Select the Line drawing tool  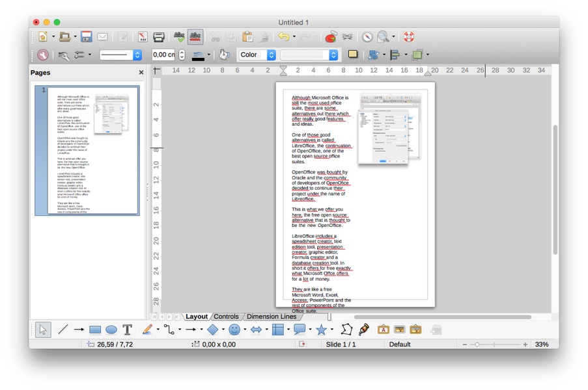pyautogui.click(x=63, y=330)
